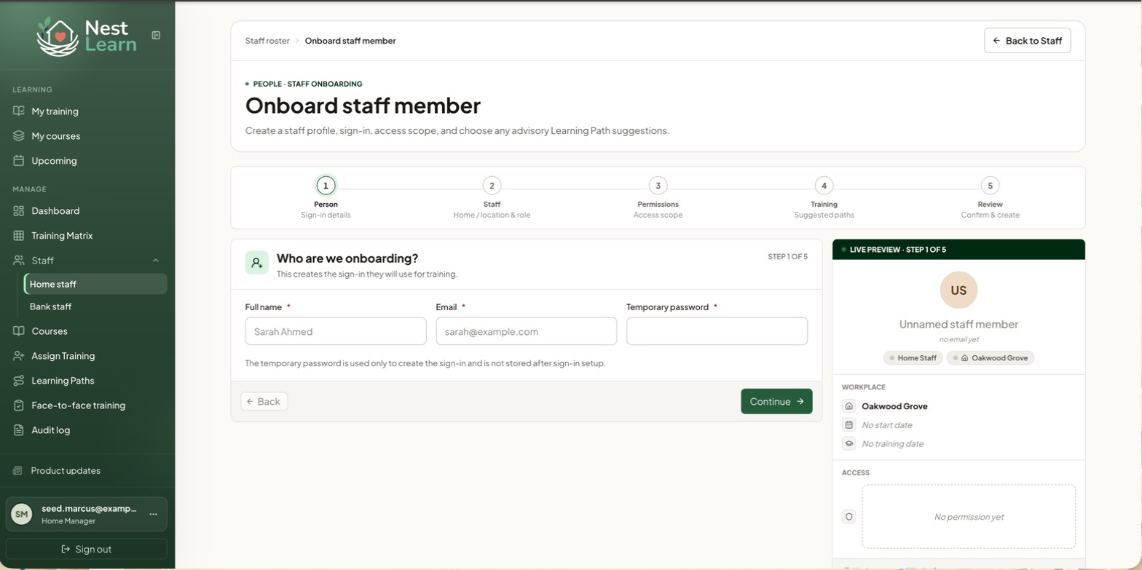Click the Learning Paths route icon

19,381
